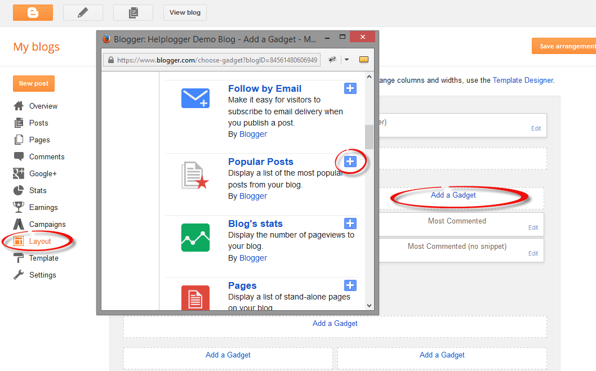This screenshot has height=371, width=596.
Task: Open Pages in the sidebar menu
Action: pyautogui.click(x=39, y=140)
